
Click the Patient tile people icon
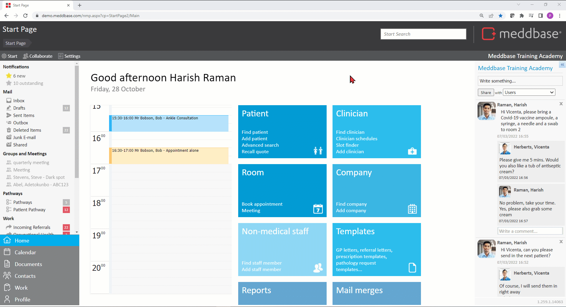[318, 151]
